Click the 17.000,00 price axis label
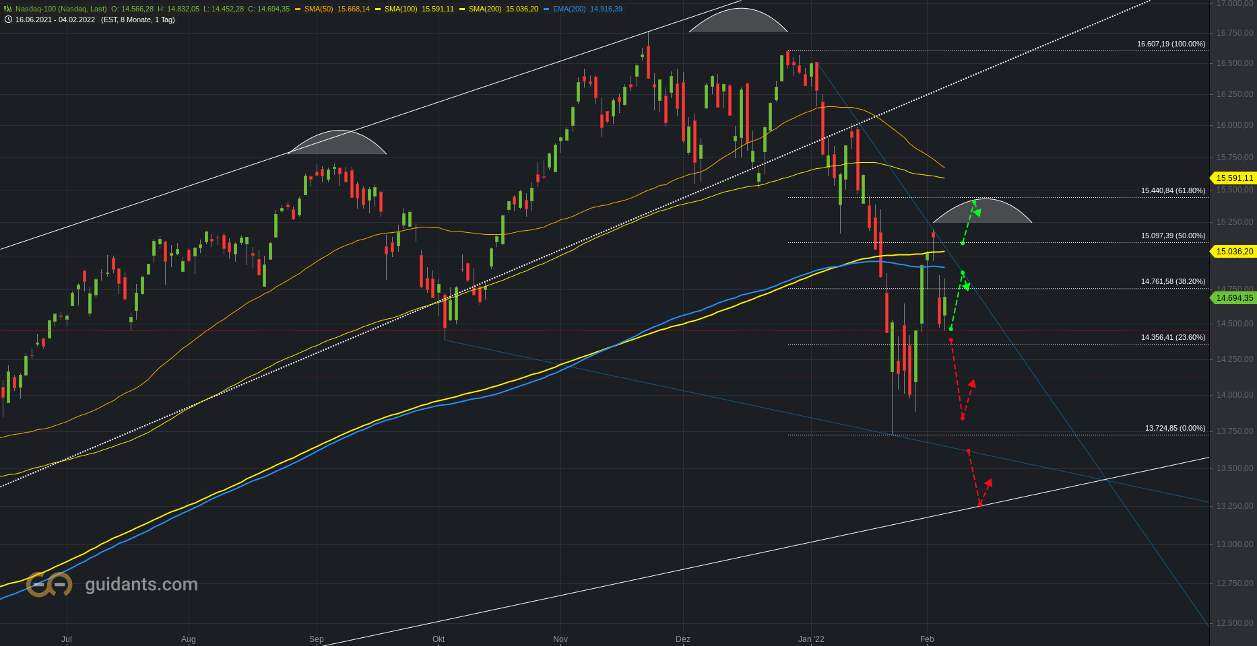1257x646 pixels. [x=1235, y=3]
